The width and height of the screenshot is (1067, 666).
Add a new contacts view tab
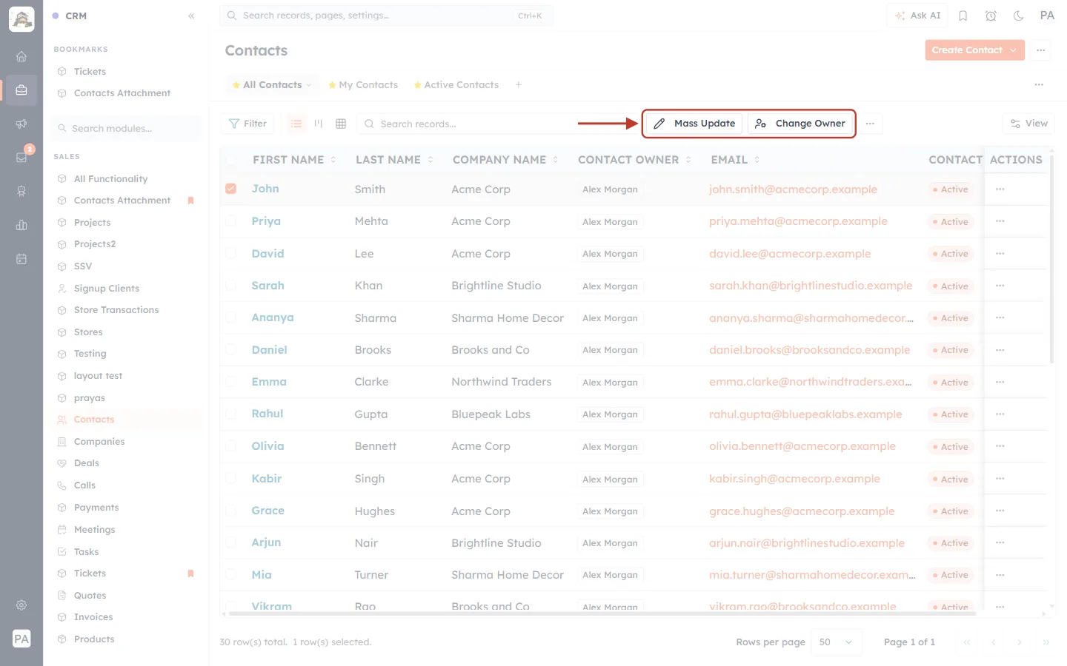tap(519, 85)
